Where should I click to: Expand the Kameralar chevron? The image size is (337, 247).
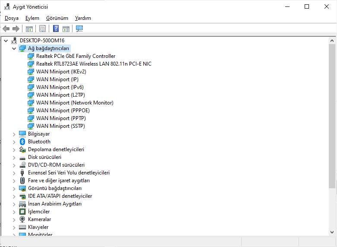click(14, 219)
